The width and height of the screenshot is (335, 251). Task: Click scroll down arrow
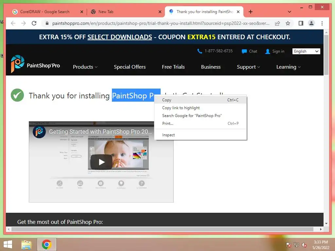326,224
